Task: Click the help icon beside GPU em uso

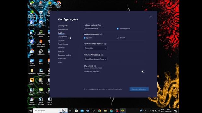Action: 95,66
